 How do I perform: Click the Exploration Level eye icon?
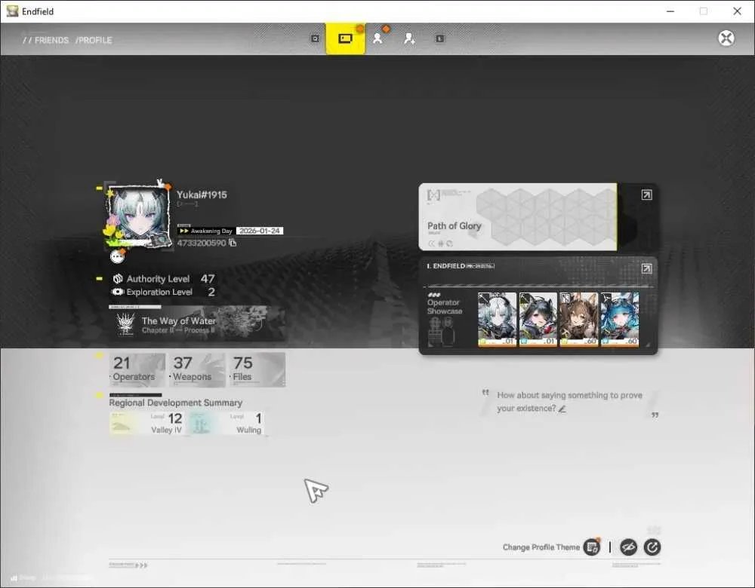pyautogui.click(x=118, y=292)
